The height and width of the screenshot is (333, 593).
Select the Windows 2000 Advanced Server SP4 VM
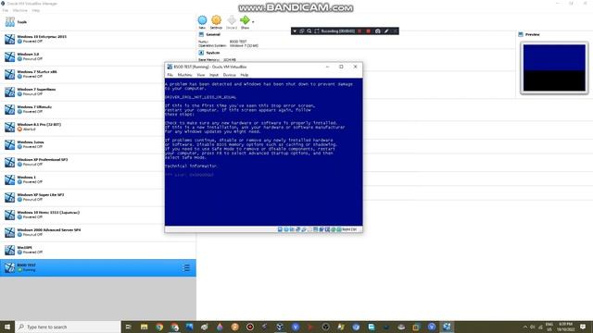pyautogui.click(x=98, y=232)
